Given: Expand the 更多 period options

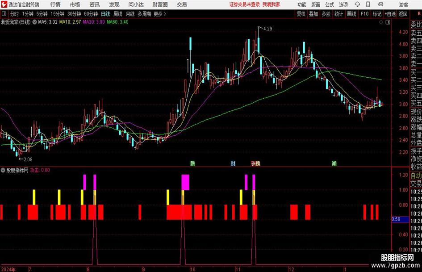Looking at the screenshot, I should coord(160,14).
